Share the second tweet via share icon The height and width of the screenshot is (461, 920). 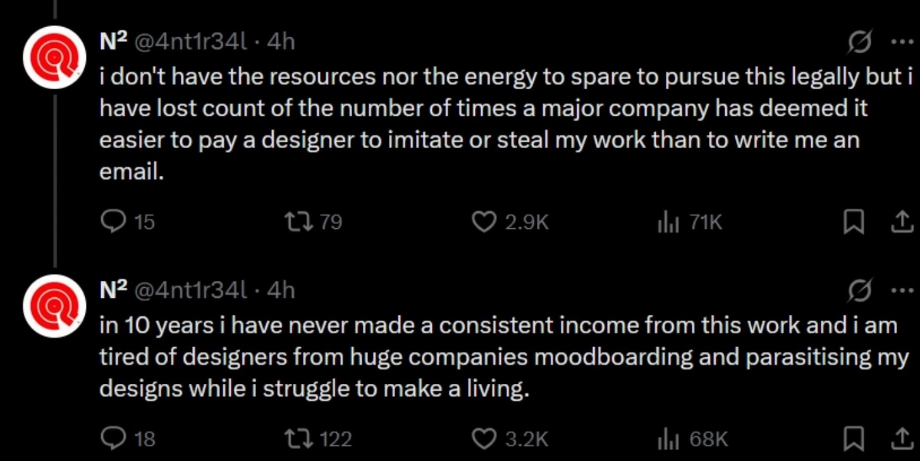tap(902, 438)
